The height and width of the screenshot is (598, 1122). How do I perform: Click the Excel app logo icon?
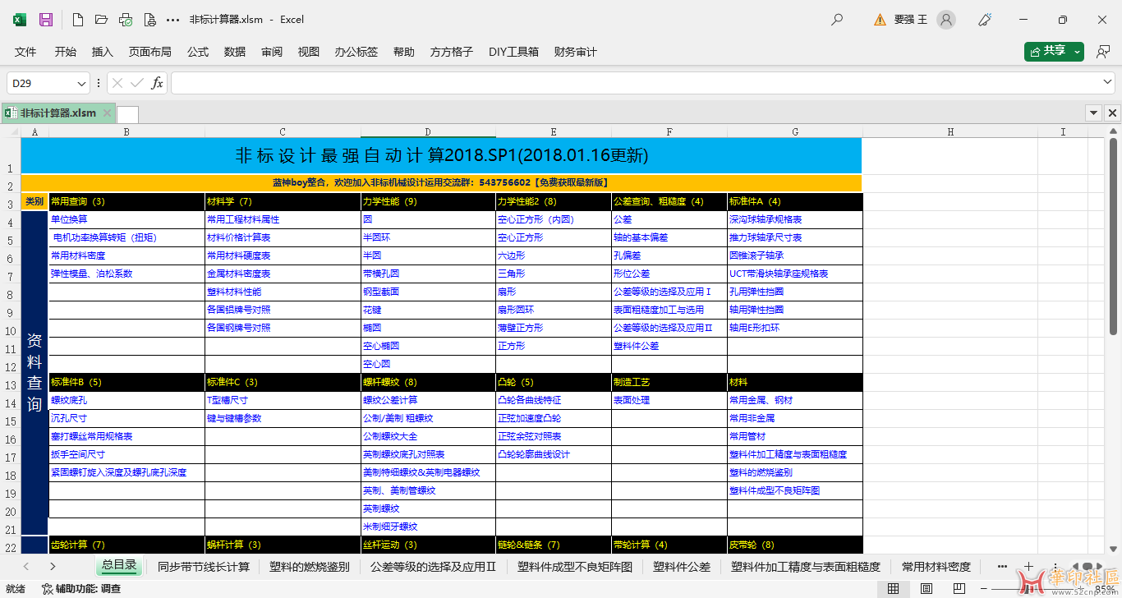pyautogui.click(x=20, y=19)
